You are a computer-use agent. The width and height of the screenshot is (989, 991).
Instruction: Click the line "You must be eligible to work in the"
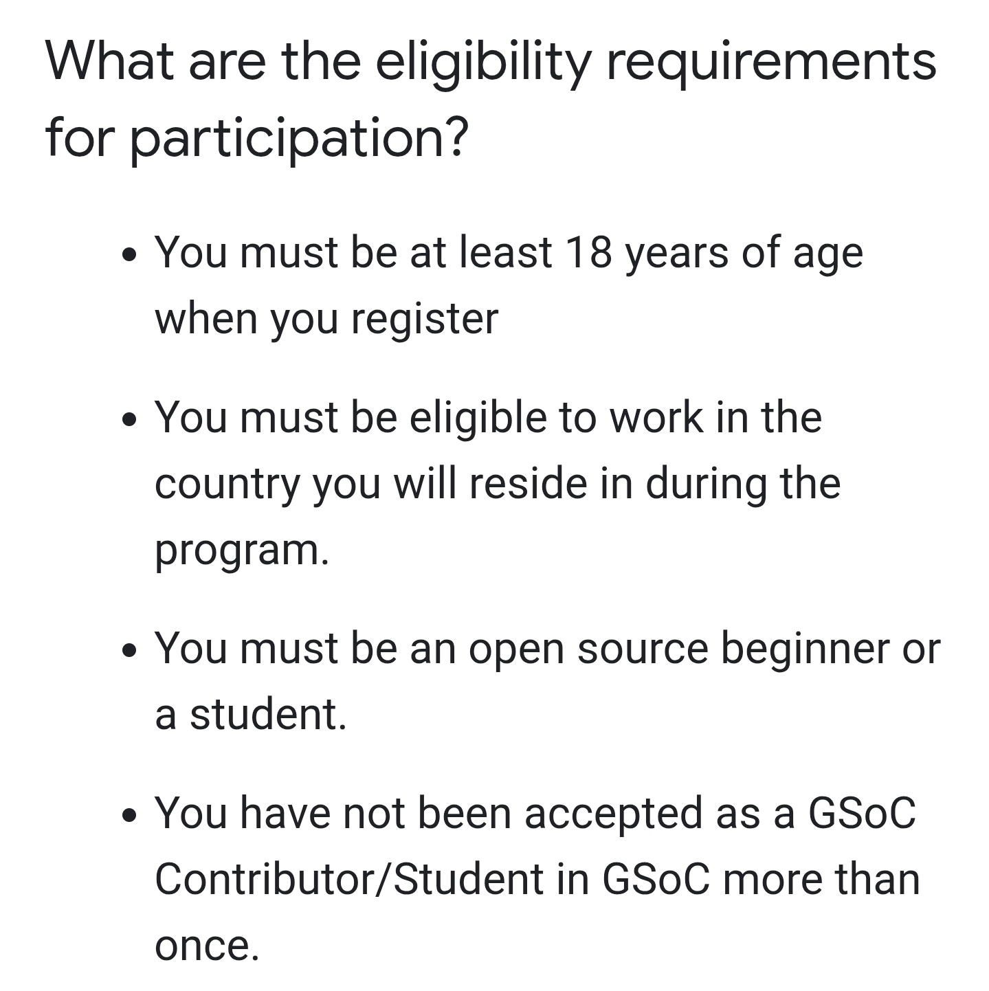pos(488,418)
